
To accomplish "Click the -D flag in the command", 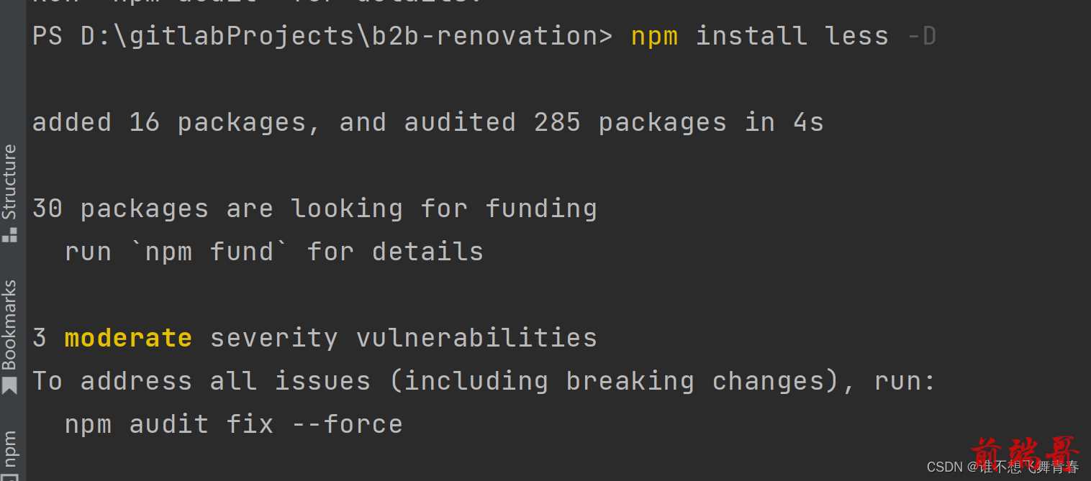I will [921, 36].
